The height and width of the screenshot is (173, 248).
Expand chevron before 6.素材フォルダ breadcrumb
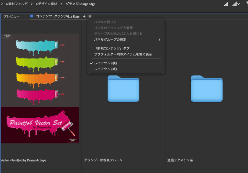coord(2,4)
